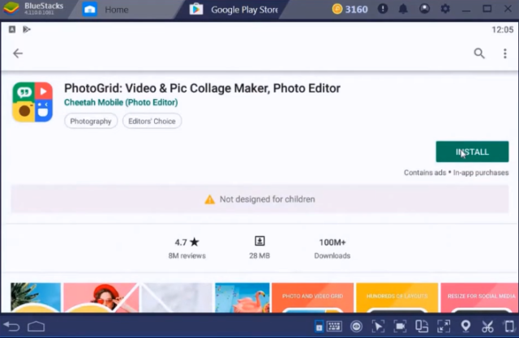
Task: Click the PhotoGrid app icon
Action: 32,102
